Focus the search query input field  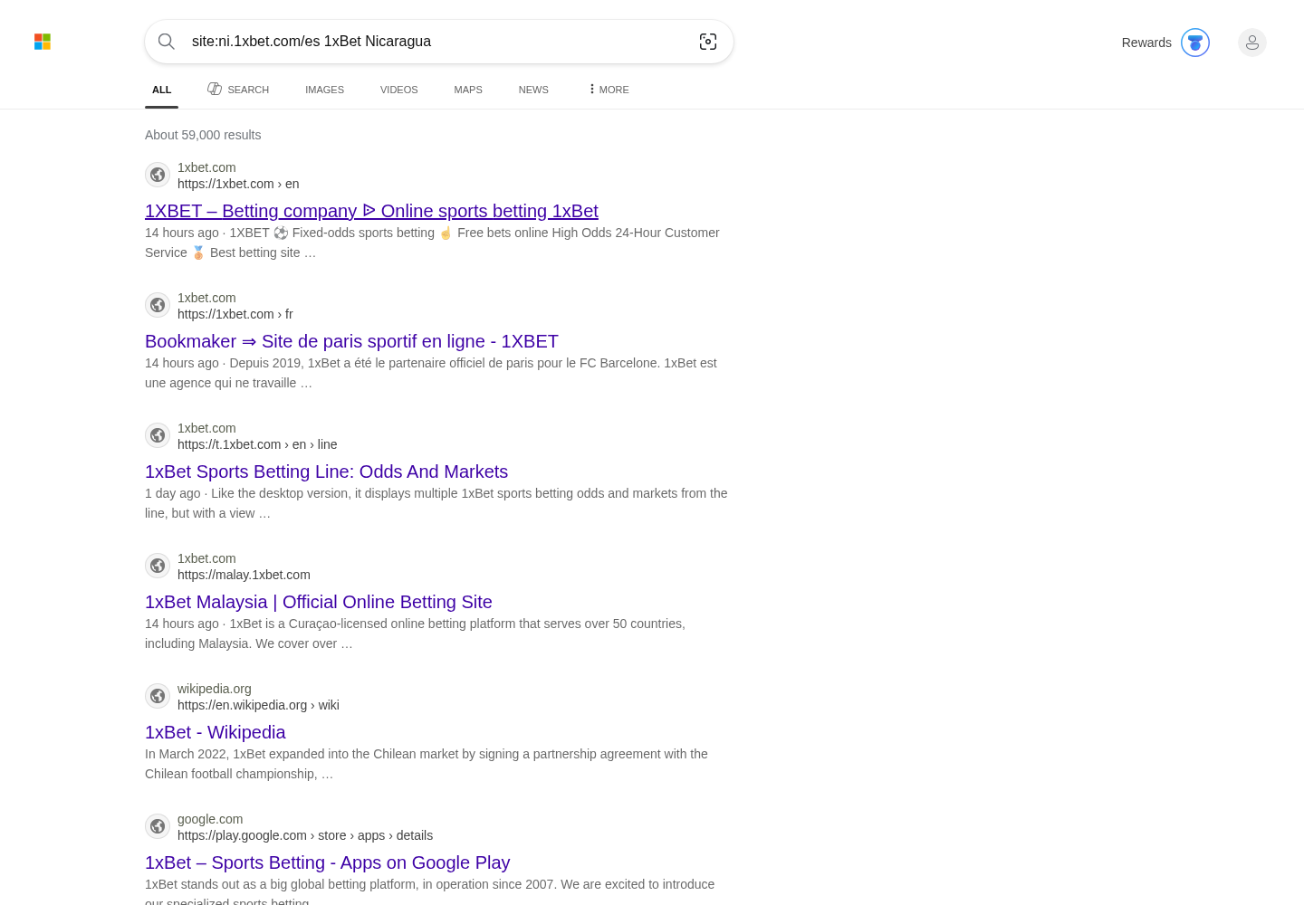point(438,42)
